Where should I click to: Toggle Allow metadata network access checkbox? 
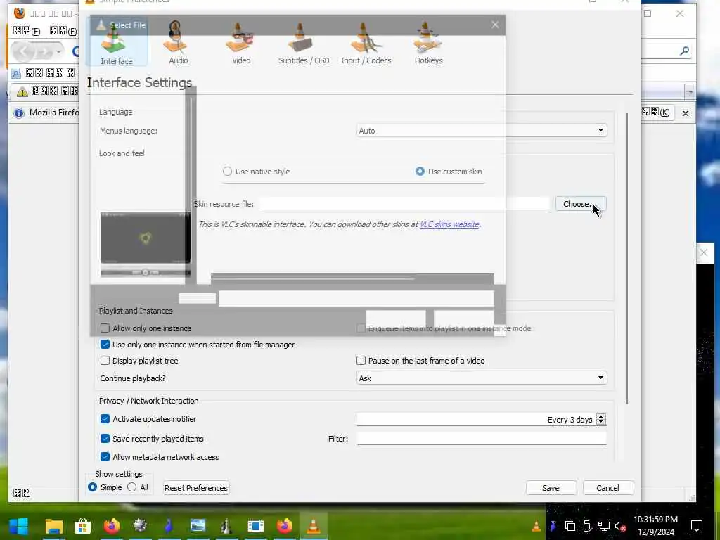point(105,457)
